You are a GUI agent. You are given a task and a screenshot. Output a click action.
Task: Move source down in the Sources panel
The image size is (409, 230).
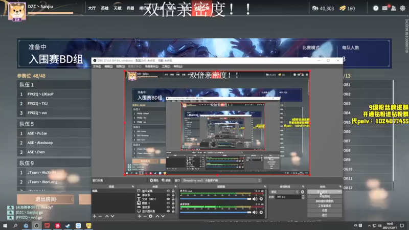pos(163,216)
